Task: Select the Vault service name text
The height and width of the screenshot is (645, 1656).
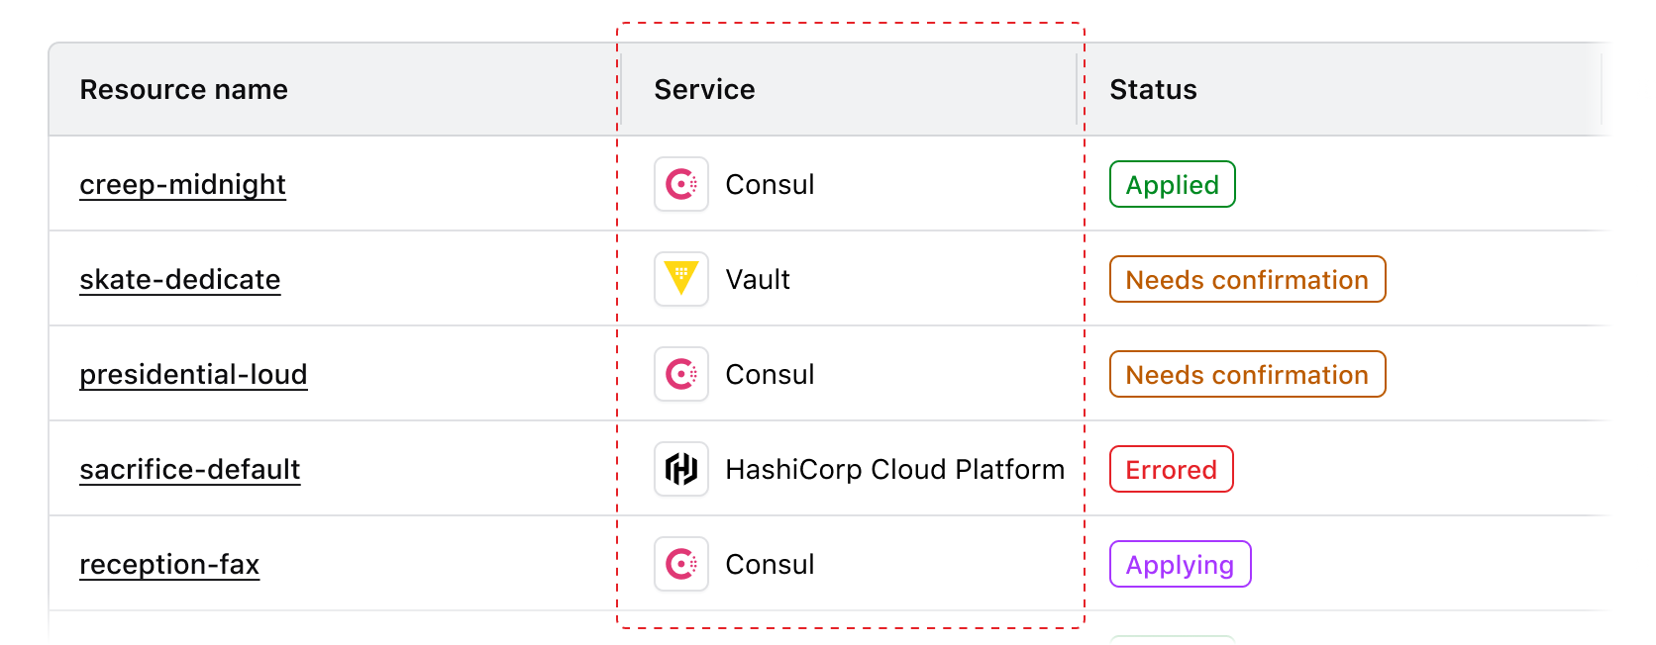Action: [x=758, y=280]
